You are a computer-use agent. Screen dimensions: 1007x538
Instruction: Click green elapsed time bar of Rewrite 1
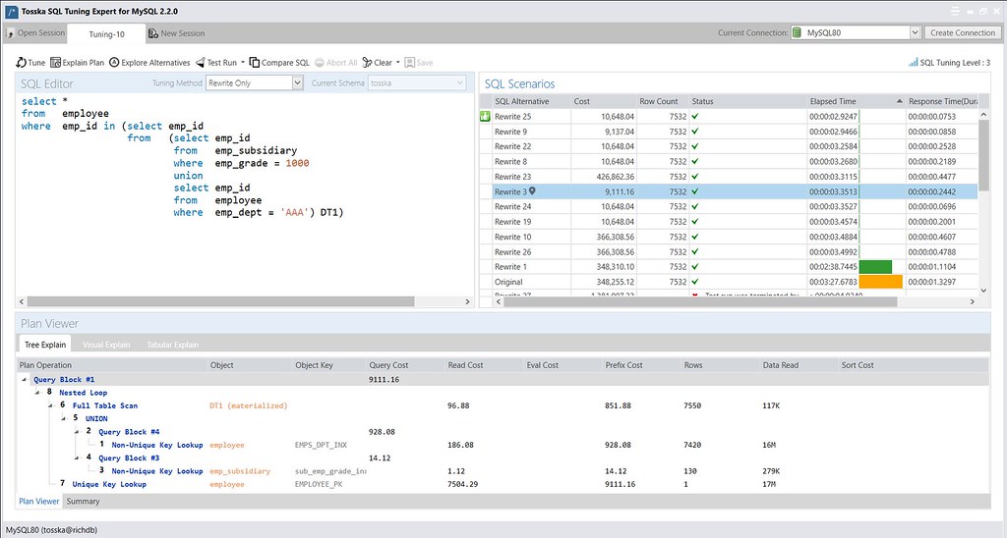[x=875, y=267]
